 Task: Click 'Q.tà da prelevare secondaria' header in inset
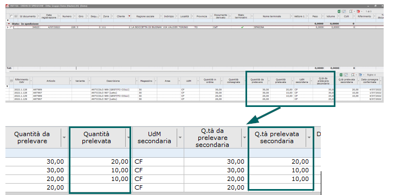point(212,137)
